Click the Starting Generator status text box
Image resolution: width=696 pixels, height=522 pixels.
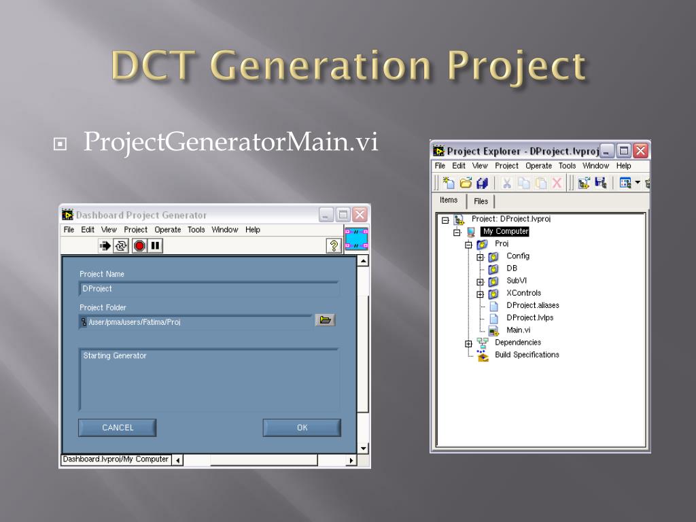[x=209, y=379]
